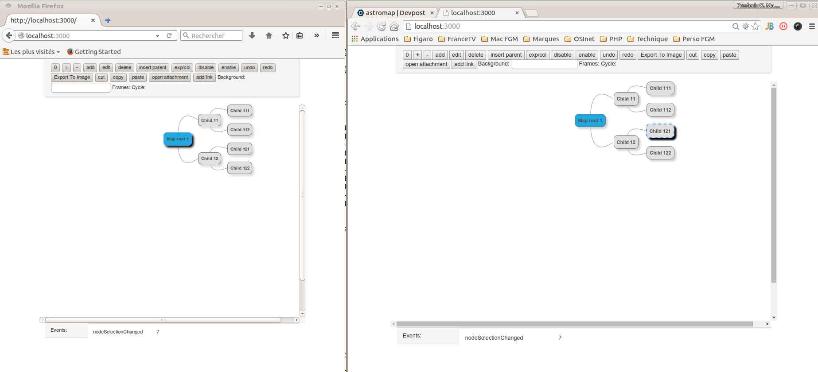Click zoom reset 0 button in Firefox window
Screen dimensions: 818x372
pos(55,68)
